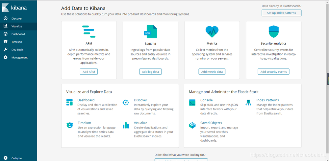Click the Add security events button
Viewport: 329px width, 161px height.
(274, 71)
